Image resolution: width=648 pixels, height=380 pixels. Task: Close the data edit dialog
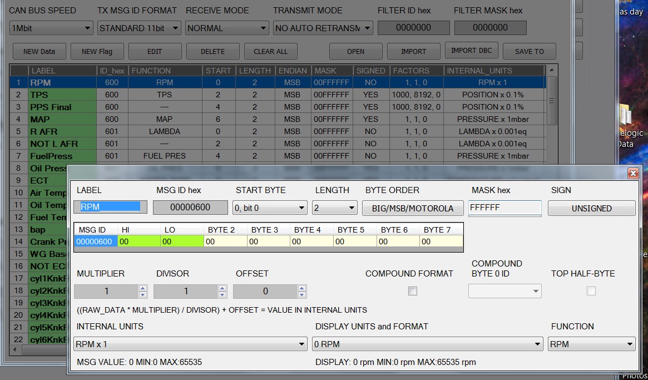point(633,173)
